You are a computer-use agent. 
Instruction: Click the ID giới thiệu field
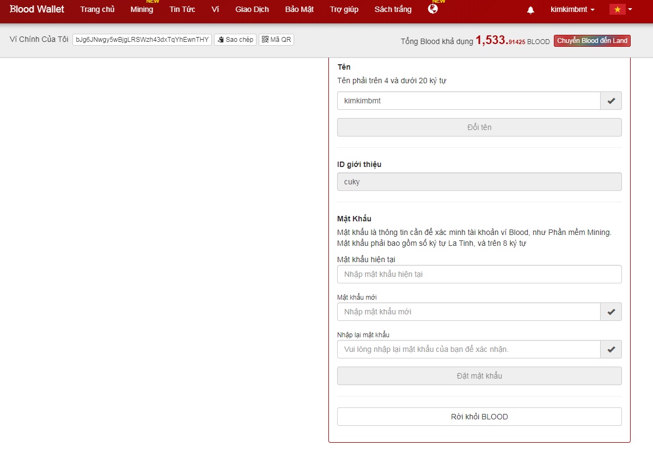point(479,182)
